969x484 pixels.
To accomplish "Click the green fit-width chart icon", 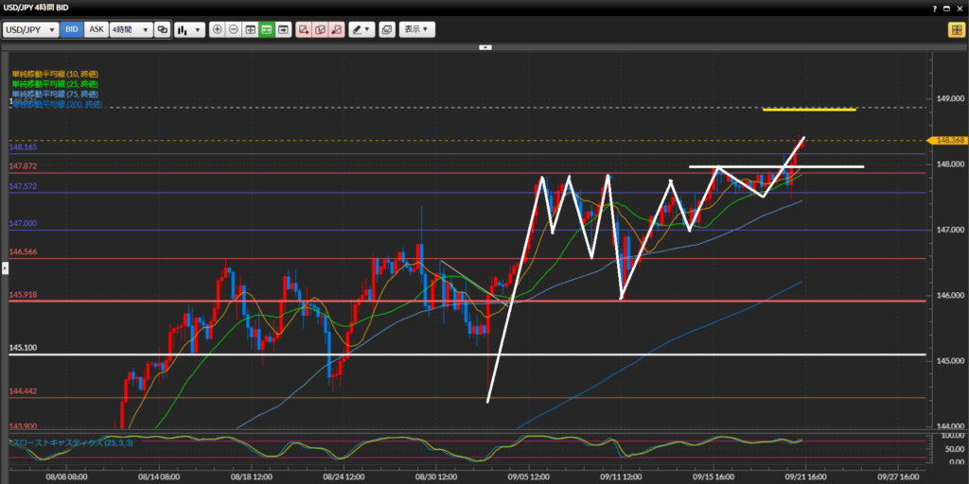I will pyautogui.click(x=267, y=29).
